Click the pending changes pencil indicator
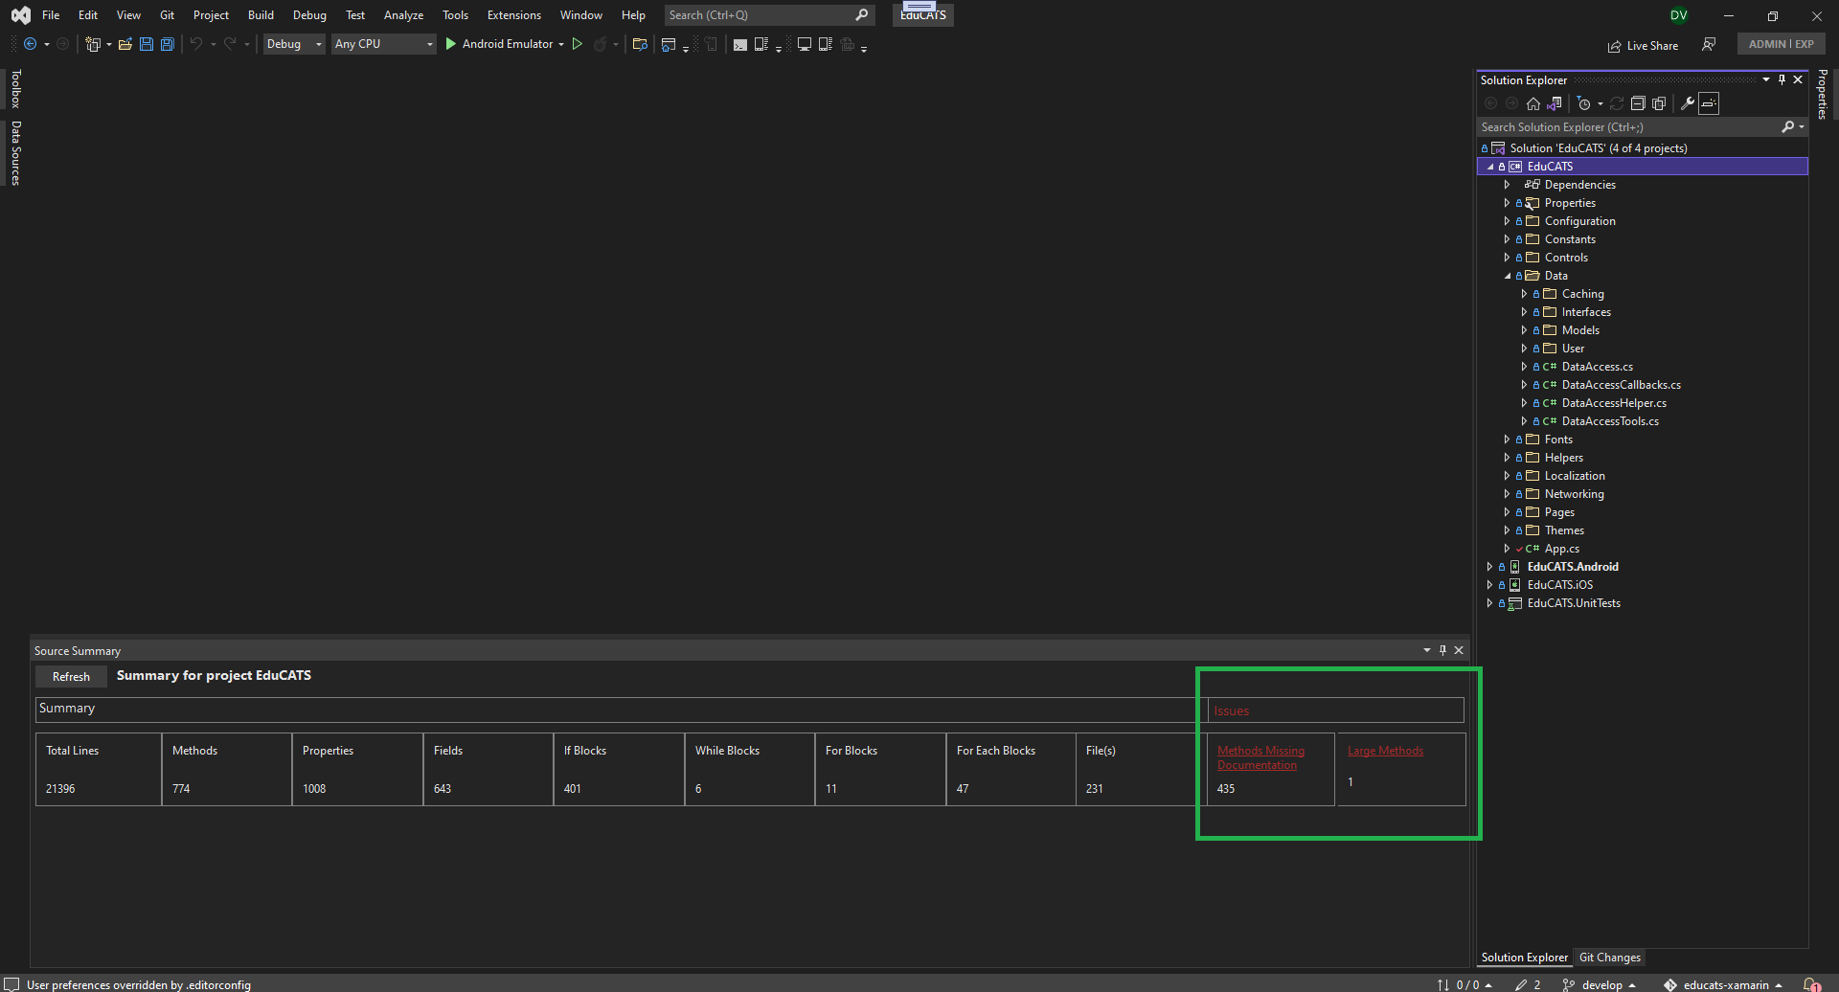The height and width of the screenshot is (992, 1839). pos(1528,984)
